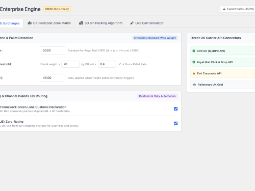
Task: Click the volume threshold field showing 0.4
Action: point(107,64)
